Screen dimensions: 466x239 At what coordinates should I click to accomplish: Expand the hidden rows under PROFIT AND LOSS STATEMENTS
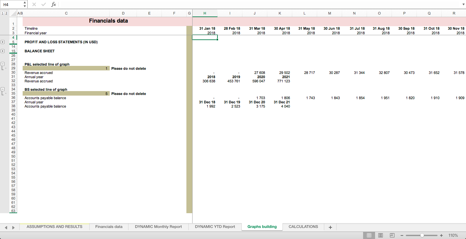point(3,42)
